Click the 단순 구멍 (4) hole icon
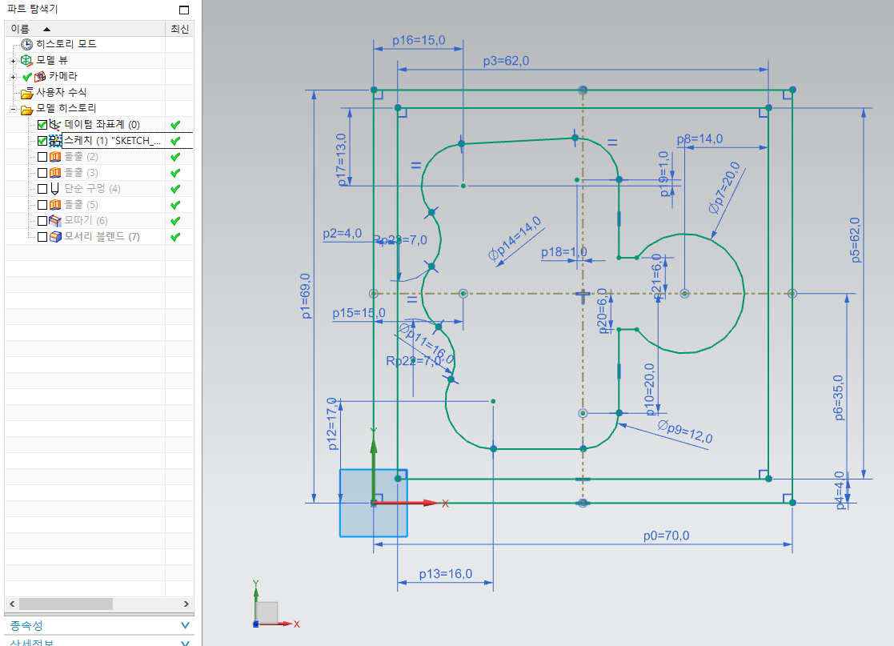894x646 pixels. (x=55, y=189)
